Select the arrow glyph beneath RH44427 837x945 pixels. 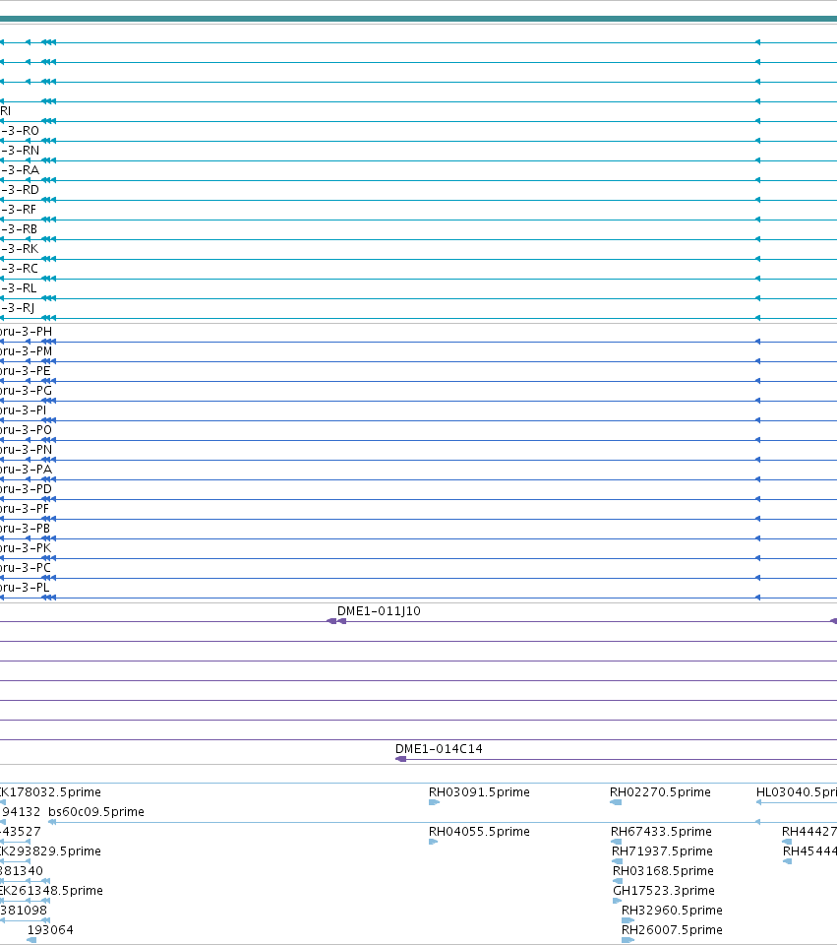coord(787,842)
